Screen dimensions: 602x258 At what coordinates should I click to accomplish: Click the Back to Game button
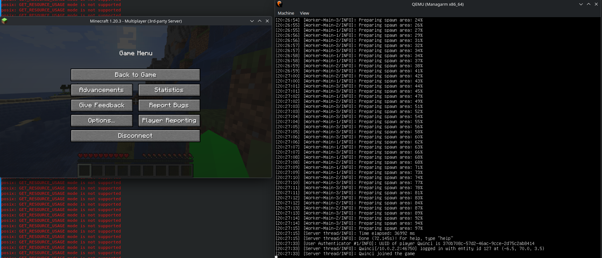click(x=136, y=75)
